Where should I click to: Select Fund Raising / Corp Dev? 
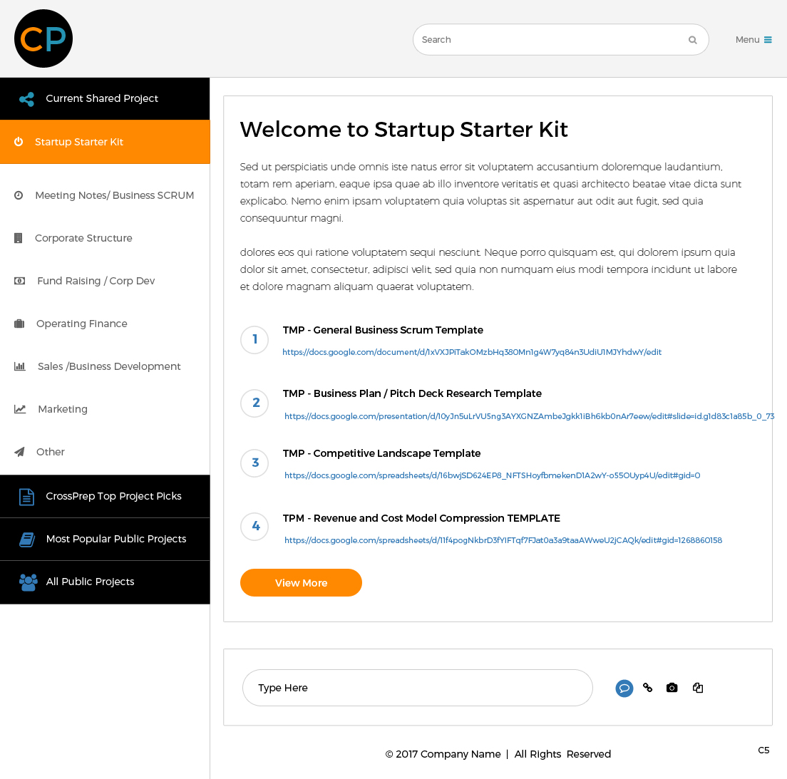coord(105,281)
